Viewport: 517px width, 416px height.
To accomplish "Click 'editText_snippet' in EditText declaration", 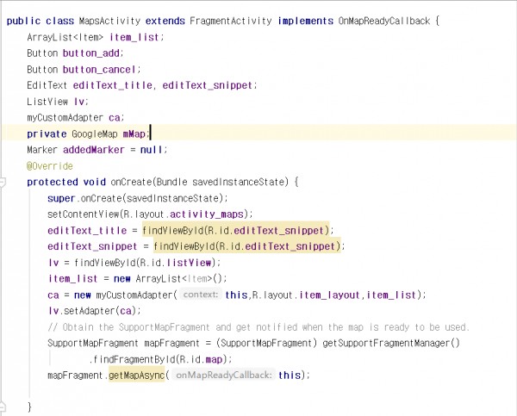I will [x=207, y=85].
